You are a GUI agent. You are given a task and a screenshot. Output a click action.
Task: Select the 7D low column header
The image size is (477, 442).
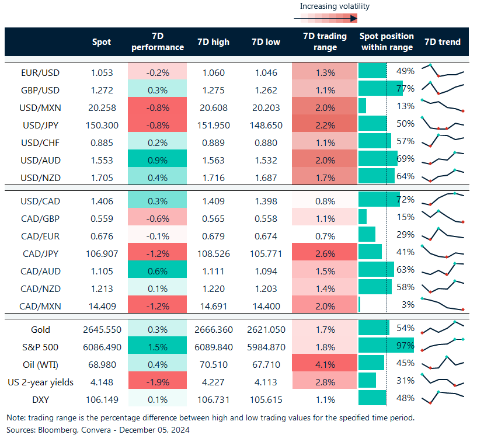(x=266, y=41)
